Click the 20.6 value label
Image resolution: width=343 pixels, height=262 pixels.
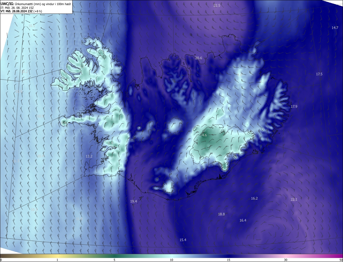tap(199, 58)
